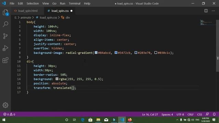This screenshot has height=123, width=219.
Task: Open the Manage gear settings menu
Action: tap(5, 105)
